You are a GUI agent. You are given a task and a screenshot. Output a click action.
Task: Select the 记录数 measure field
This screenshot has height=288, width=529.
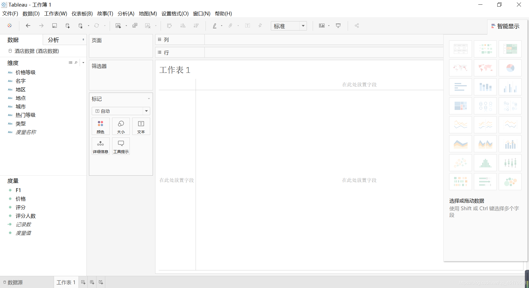click(24, 224)
